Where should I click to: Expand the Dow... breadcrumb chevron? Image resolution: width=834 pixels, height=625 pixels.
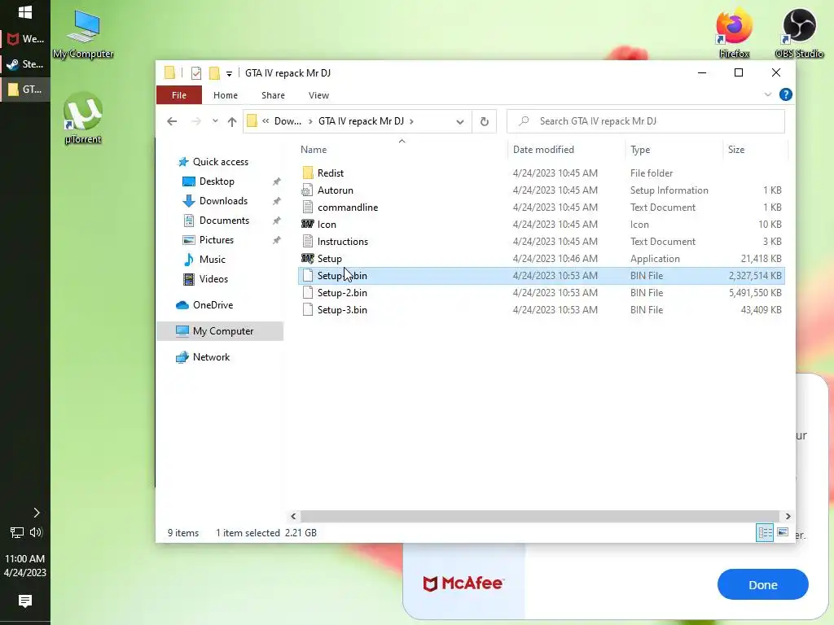coord(310,121)
